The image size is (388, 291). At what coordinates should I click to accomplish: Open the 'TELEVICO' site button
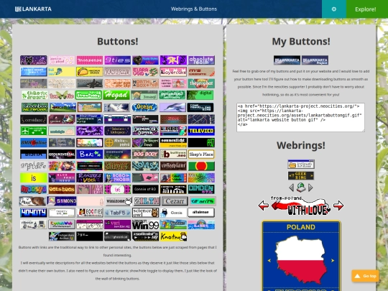(x=201, y=131)
